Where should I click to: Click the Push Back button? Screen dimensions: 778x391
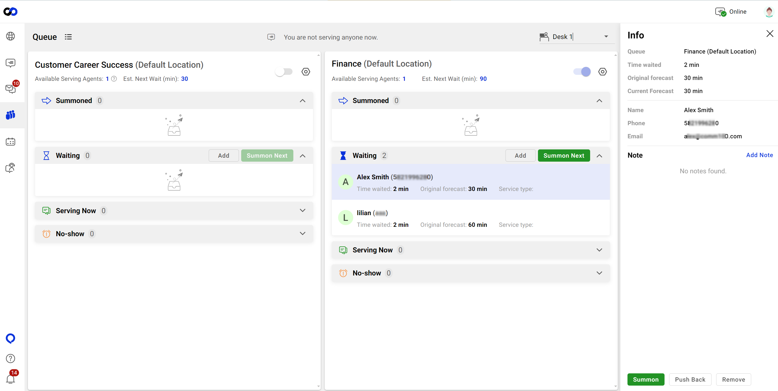point(690,380)
